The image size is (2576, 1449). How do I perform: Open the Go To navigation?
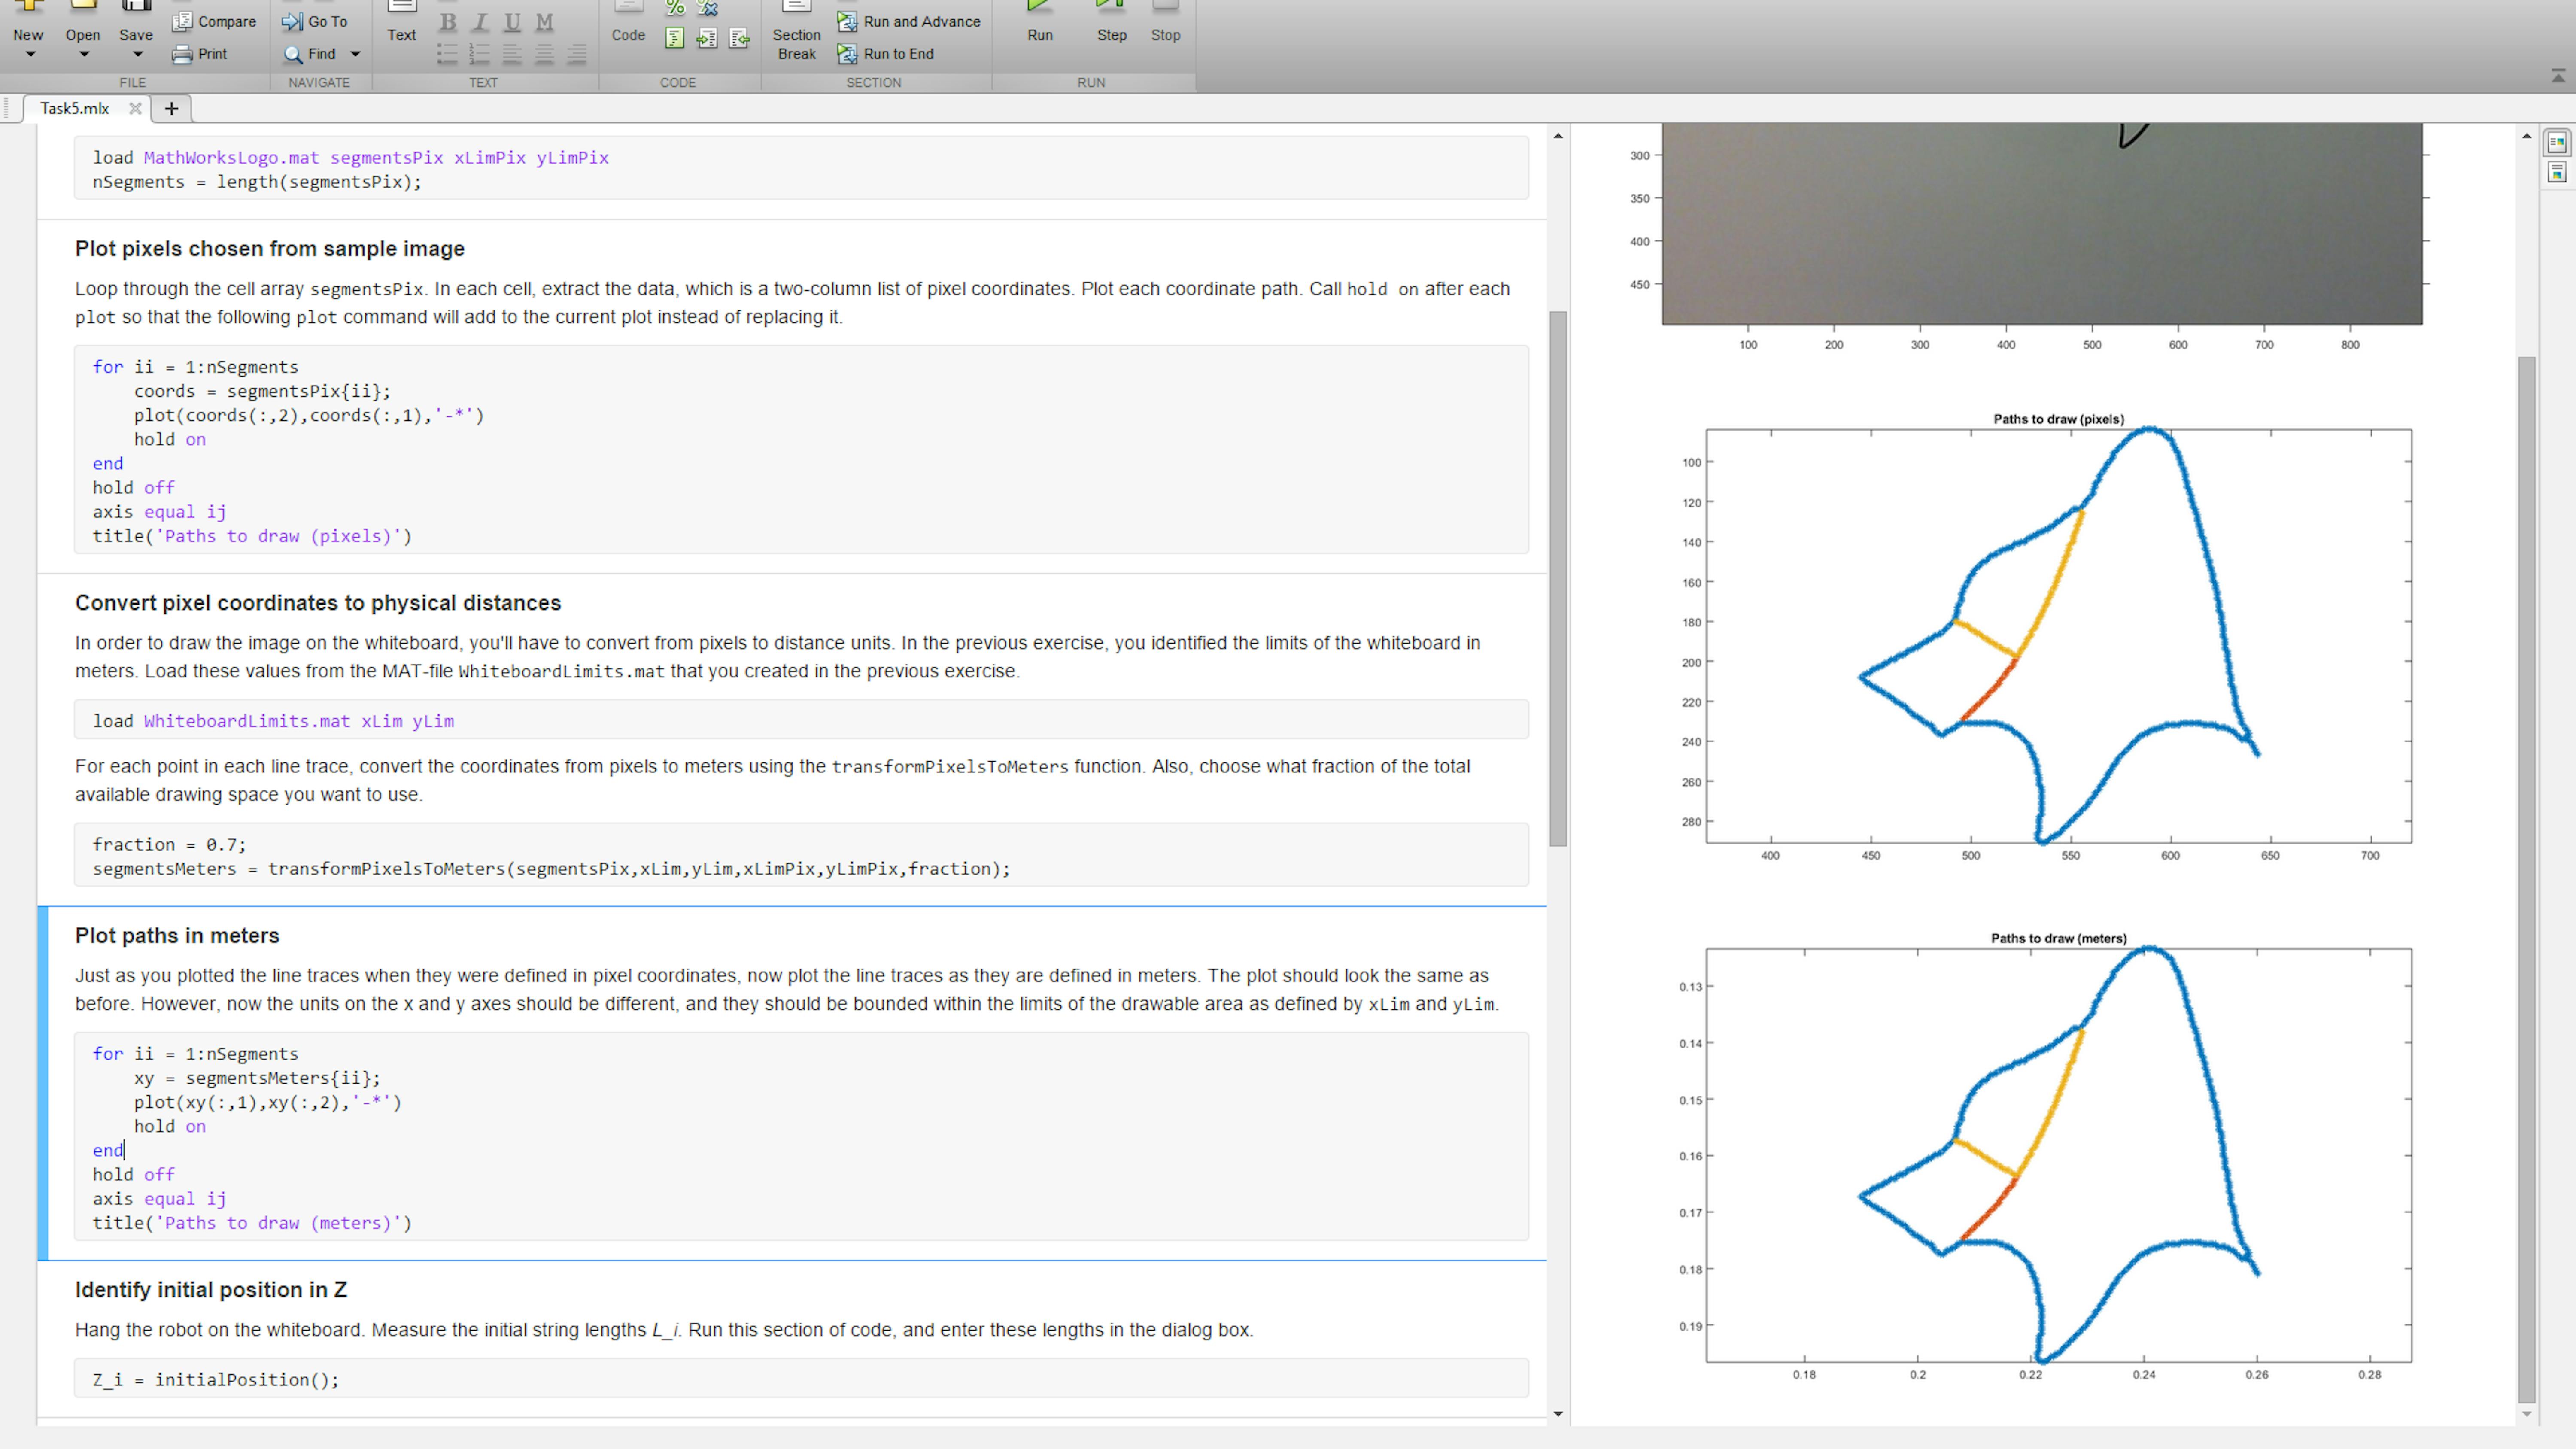(315, 21)
